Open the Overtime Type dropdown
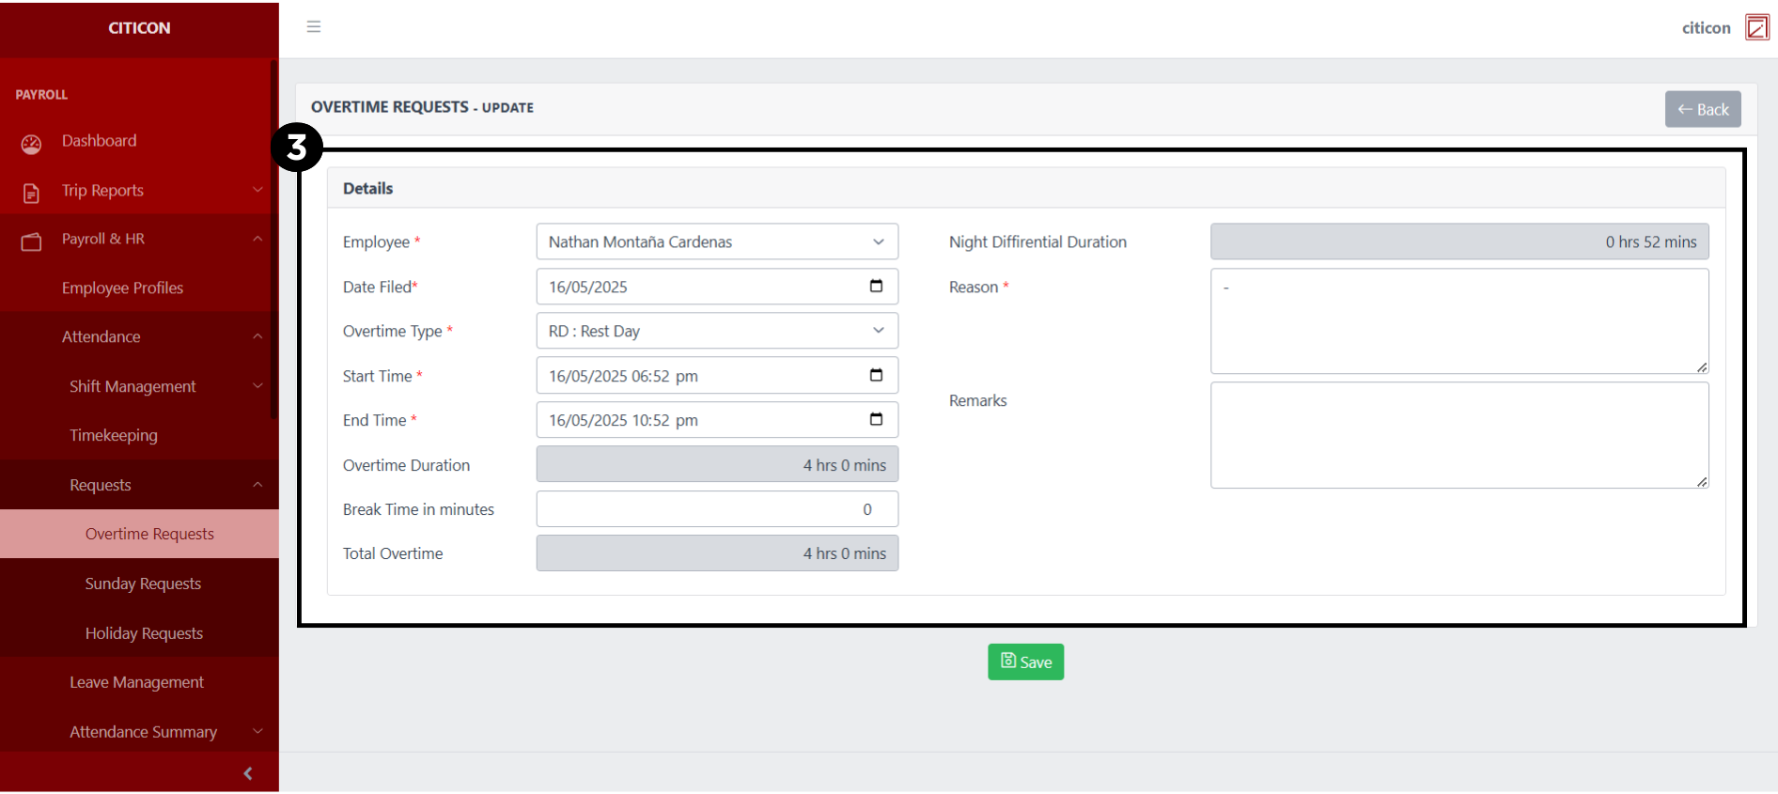Image resolution: width=1778 pixels, height=794 pixels. point(716,332)
